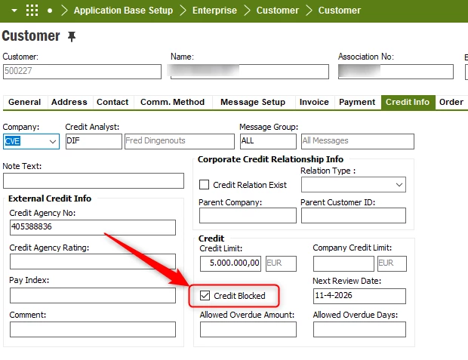Click the All Messages description field
This screenshot has width=468, height=360.
(x=358, y=141)
